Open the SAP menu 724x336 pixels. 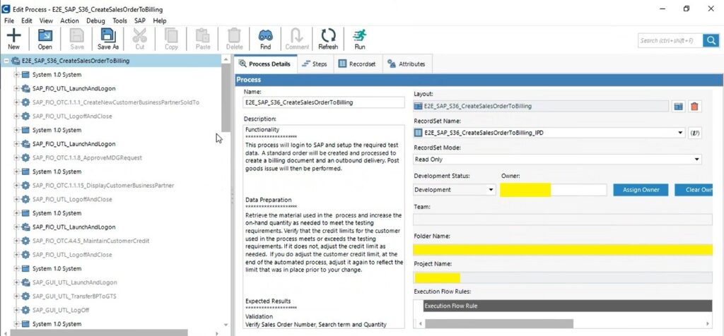point(140,20)
